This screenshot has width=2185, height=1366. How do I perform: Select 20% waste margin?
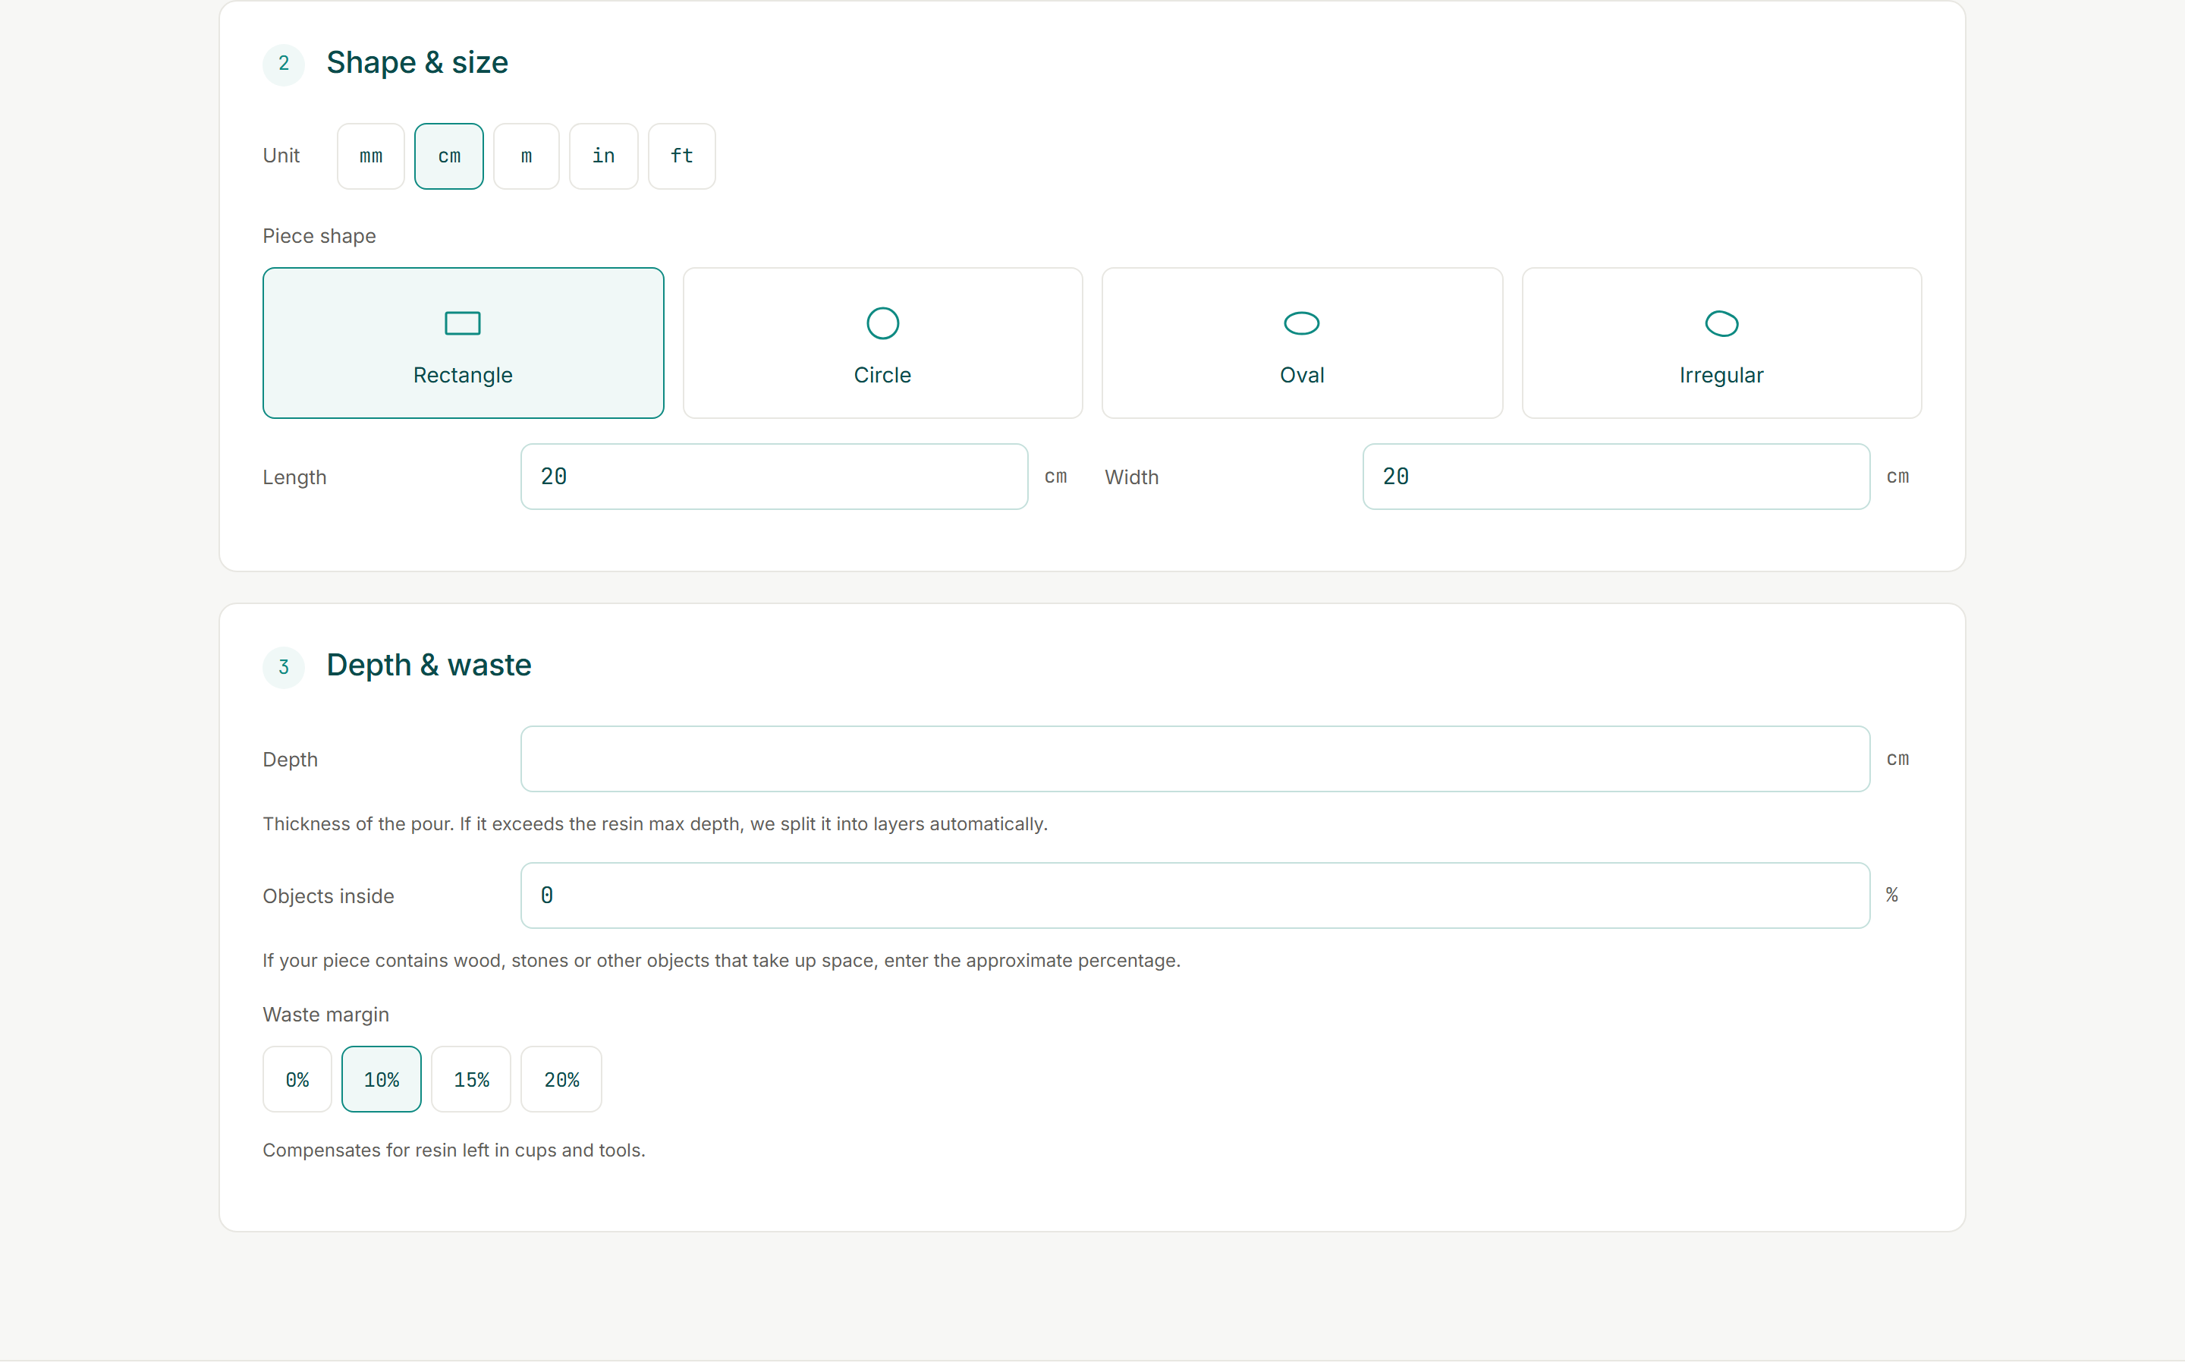coord(561,1078)
